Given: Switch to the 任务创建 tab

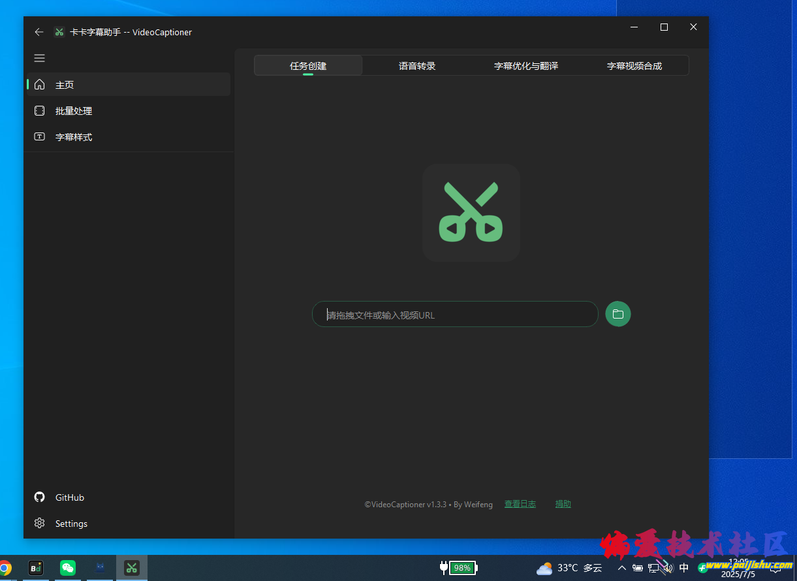Looking at the screenshot, I should [x=308, y=66].
